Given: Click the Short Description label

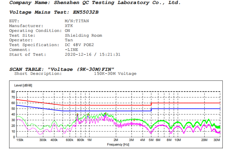Looking at the screenshot, I should [38, 74].
